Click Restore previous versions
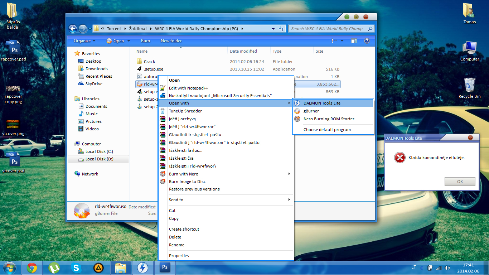This screenshot has height=275, width=489. coord(226,189)
